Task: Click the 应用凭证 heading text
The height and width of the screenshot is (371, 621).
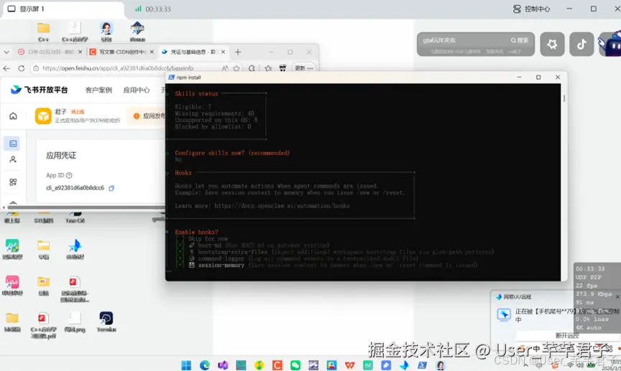Action: coord(61,156)
